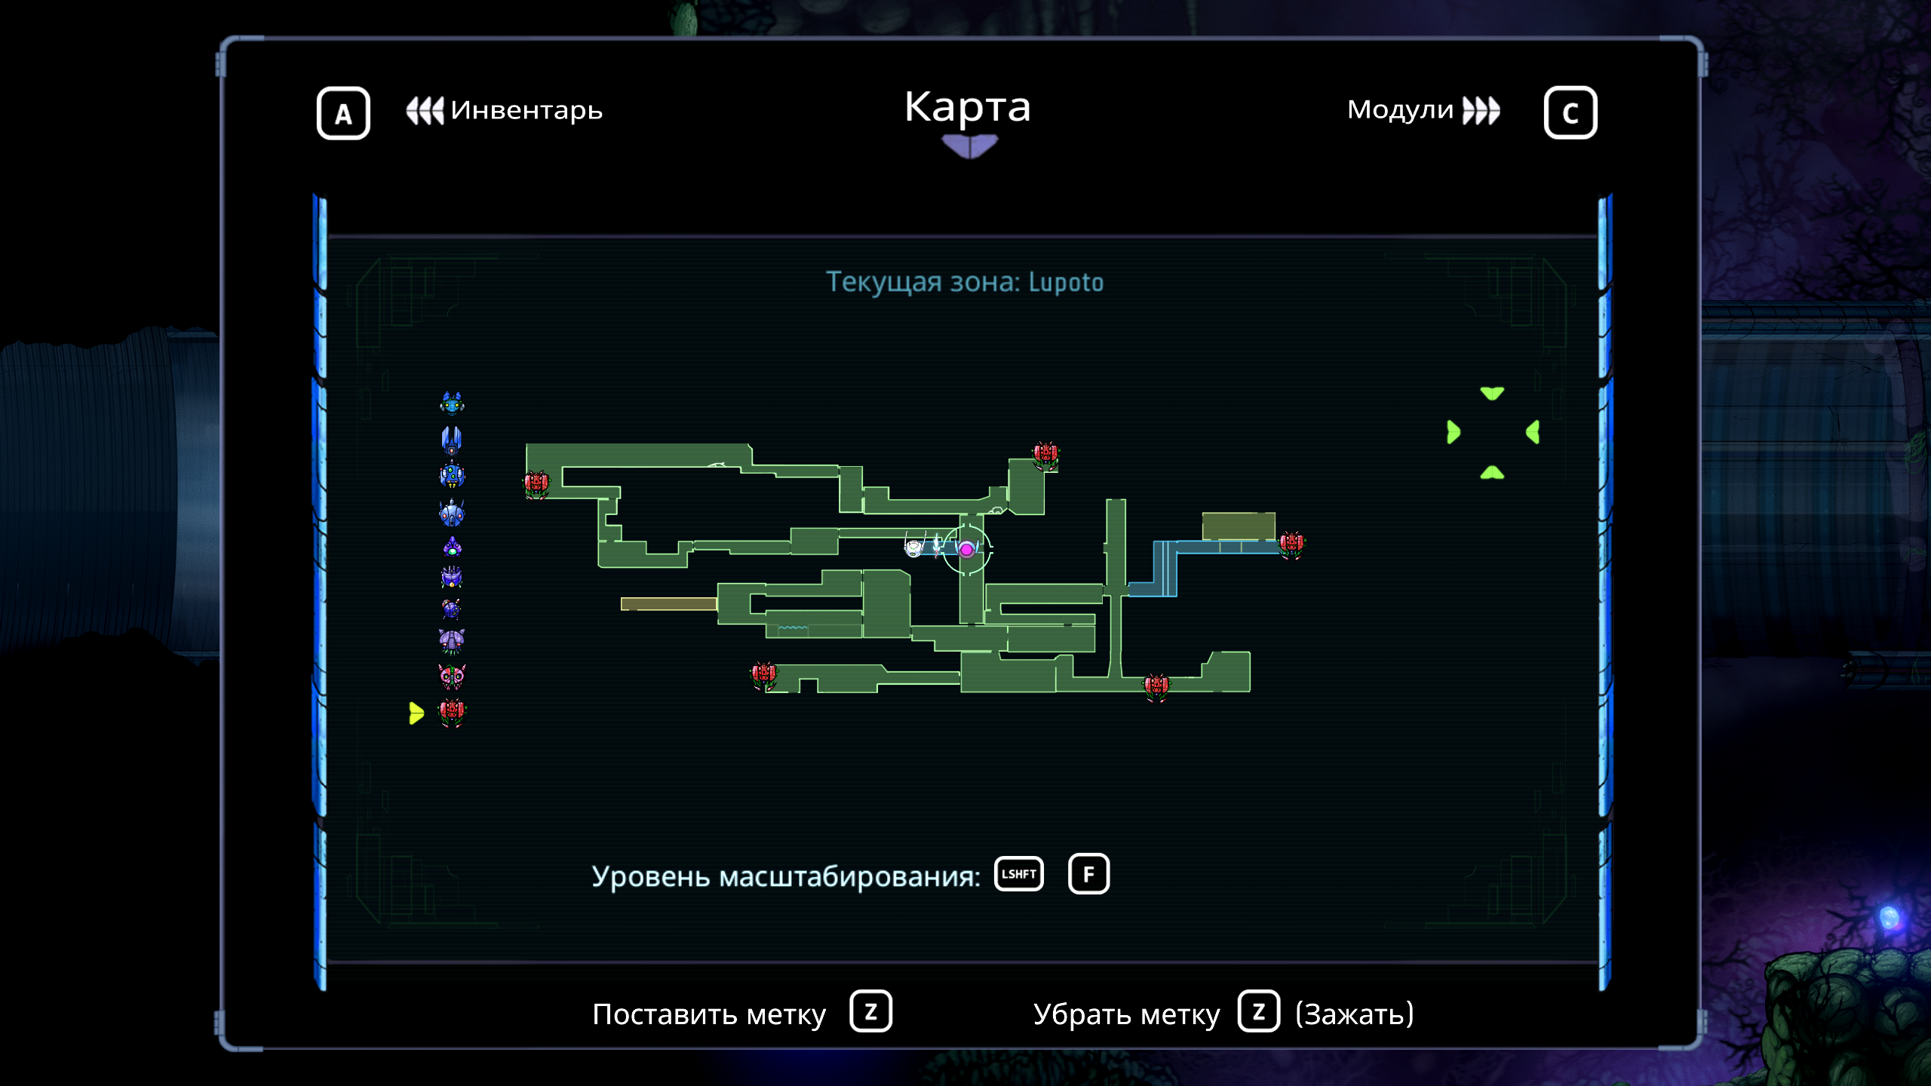This screenshot has width=1931, height=1086.
Task: Select the red marker icon in the marker list
Action: click(453, 712)
